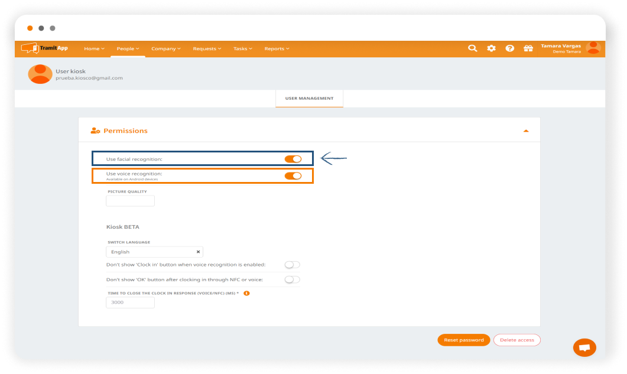The height and width of the screenshot is (374, 627).
Task: Open the gift box icon
Action: click(x=528, y=48)
